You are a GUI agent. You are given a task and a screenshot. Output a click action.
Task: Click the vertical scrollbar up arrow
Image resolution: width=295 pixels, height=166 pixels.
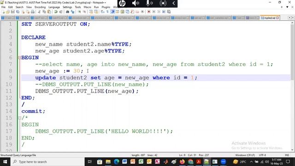pos(292,23)
